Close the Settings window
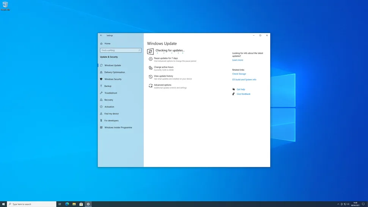 (267, 35)
